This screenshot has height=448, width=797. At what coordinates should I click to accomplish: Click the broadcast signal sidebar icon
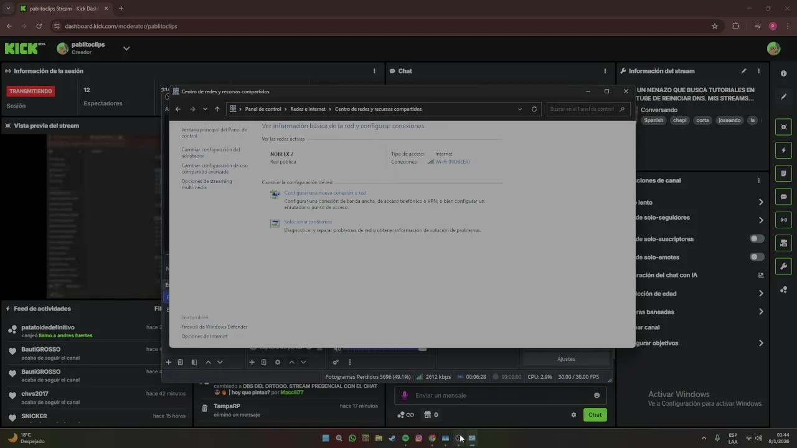coord(783,220)
